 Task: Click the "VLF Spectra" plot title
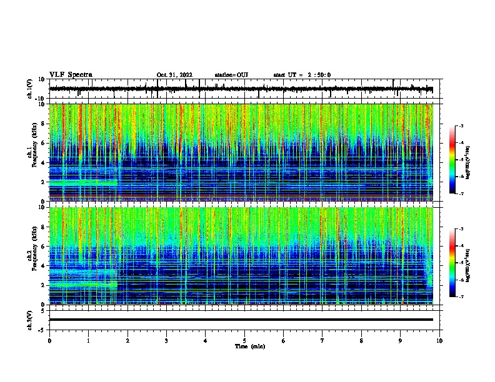point(71,75)
